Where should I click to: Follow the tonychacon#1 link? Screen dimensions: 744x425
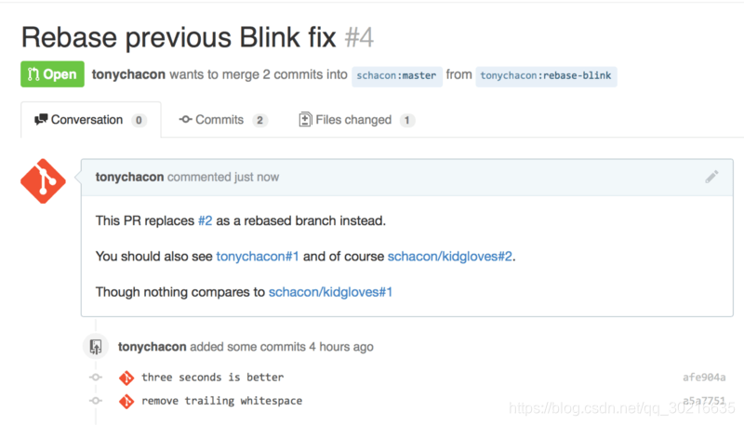click(258, 256)
